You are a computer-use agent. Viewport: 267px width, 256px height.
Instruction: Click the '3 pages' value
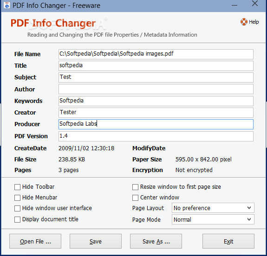pos(69,170)
